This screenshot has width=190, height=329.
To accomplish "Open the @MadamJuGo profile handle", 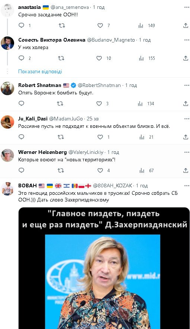I will pos(66,119).
